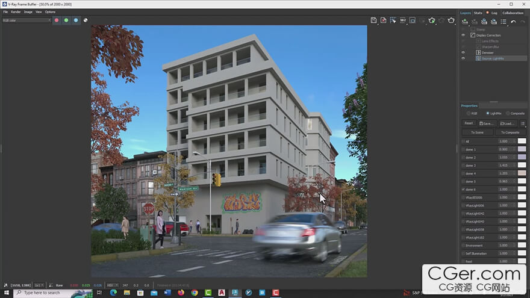Click the Task View taskbar icon

[99, 293]
